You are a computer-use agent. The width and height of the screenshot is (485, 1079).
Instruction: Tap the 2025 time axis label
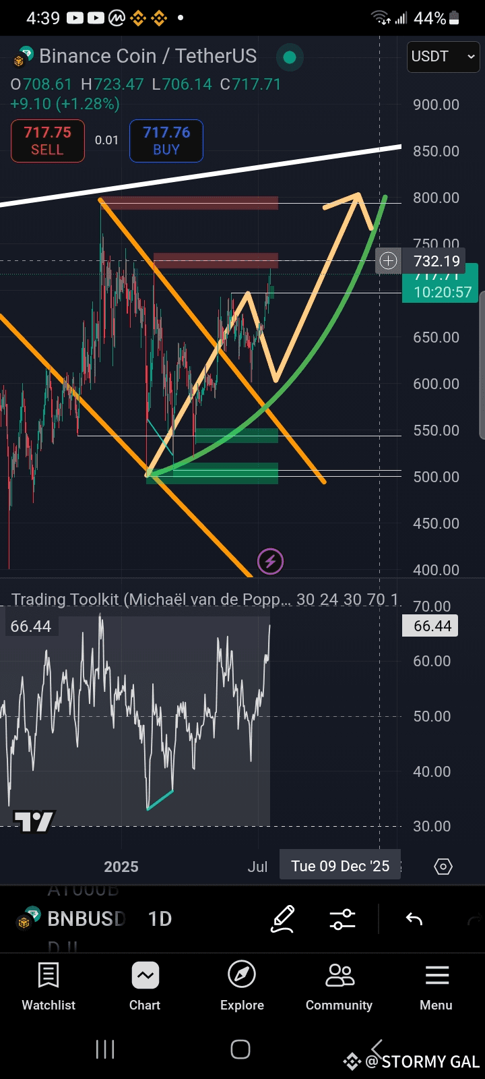click(121, 867)
